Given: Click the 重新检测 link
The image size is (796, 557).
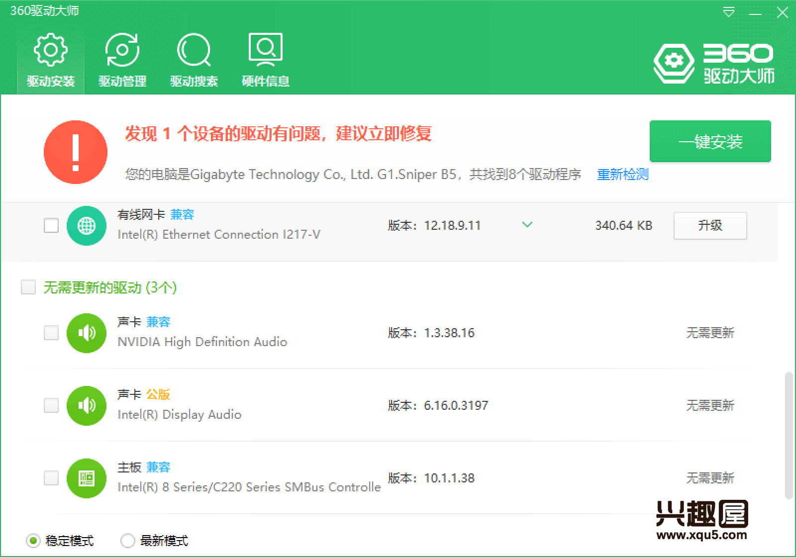Looking at the screenshot, I should (x=623, y=175).
